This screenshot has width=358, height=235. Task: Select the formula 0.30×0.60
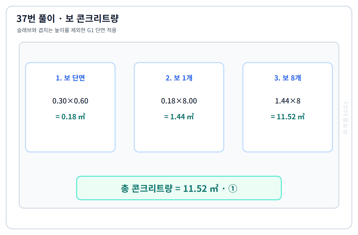coord(70,101)
